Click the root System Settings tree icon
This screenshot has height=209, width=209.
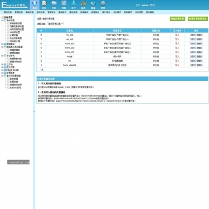[x=2, y=17]
